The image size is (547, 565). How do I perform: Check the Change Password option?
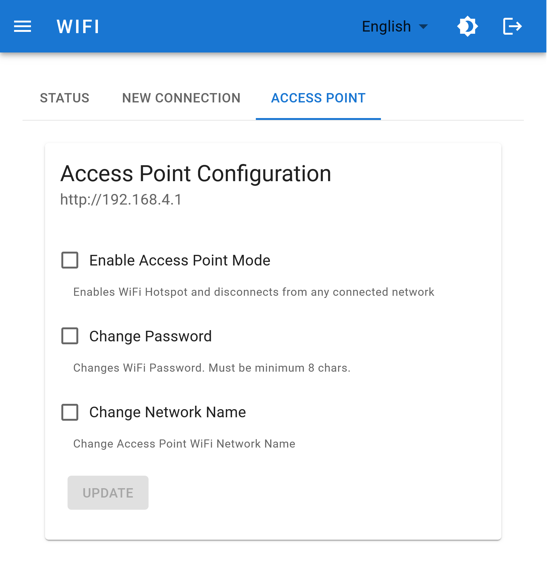(69, 336)
